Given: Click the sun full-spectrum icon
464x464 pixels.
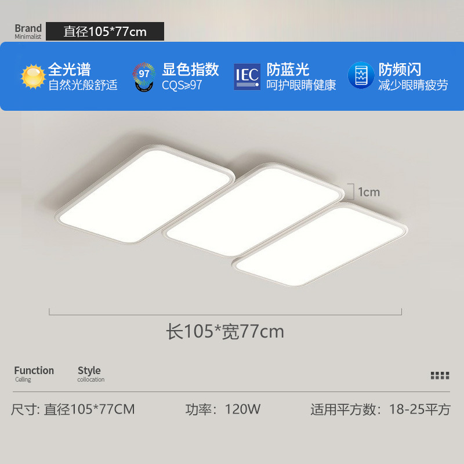Looking at the screenshot, I should pyautogui.click(x=33, y=77).
